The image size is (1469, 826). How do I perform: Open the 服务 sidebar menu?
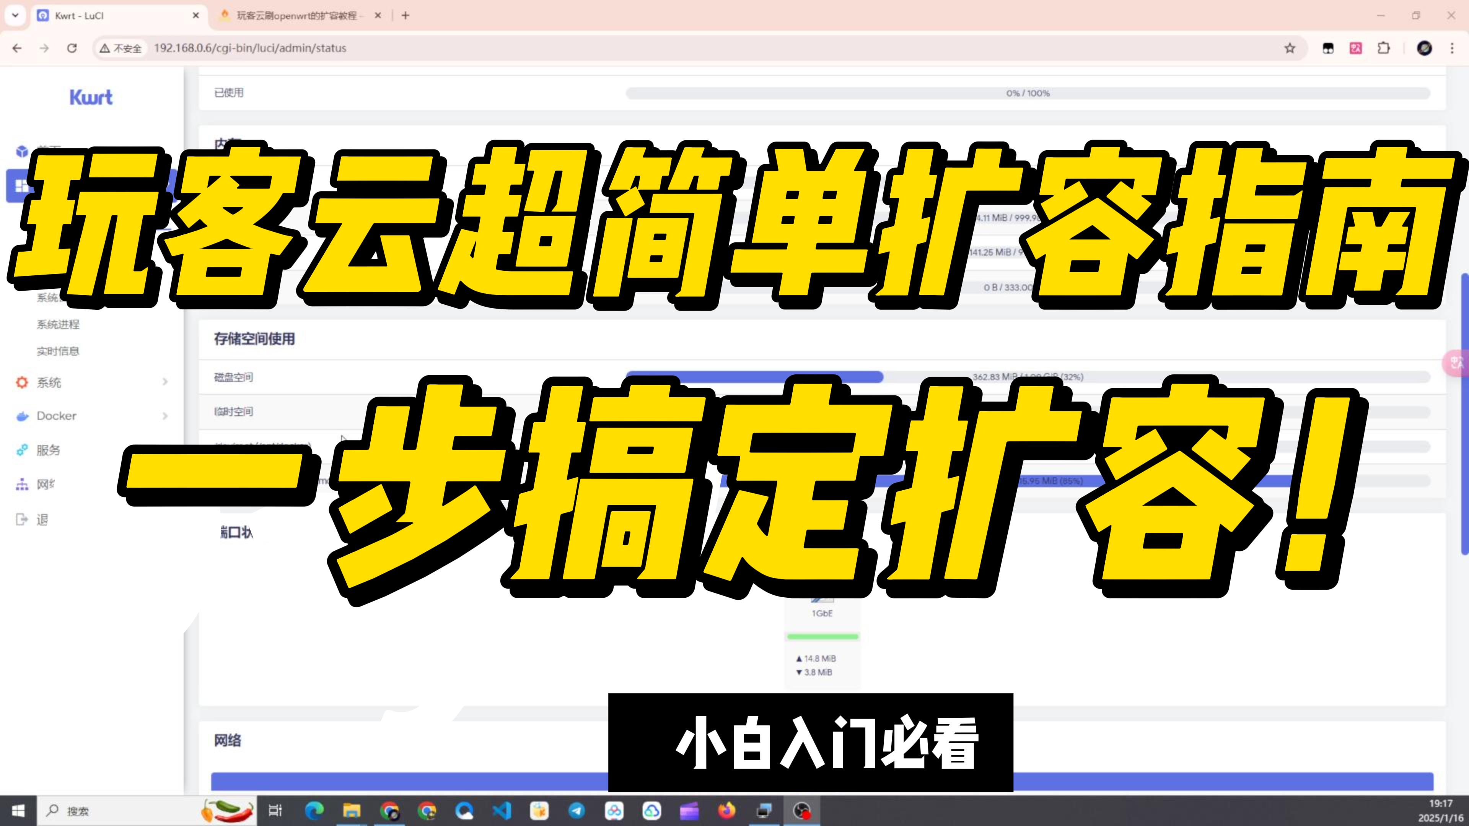[49, 450]
